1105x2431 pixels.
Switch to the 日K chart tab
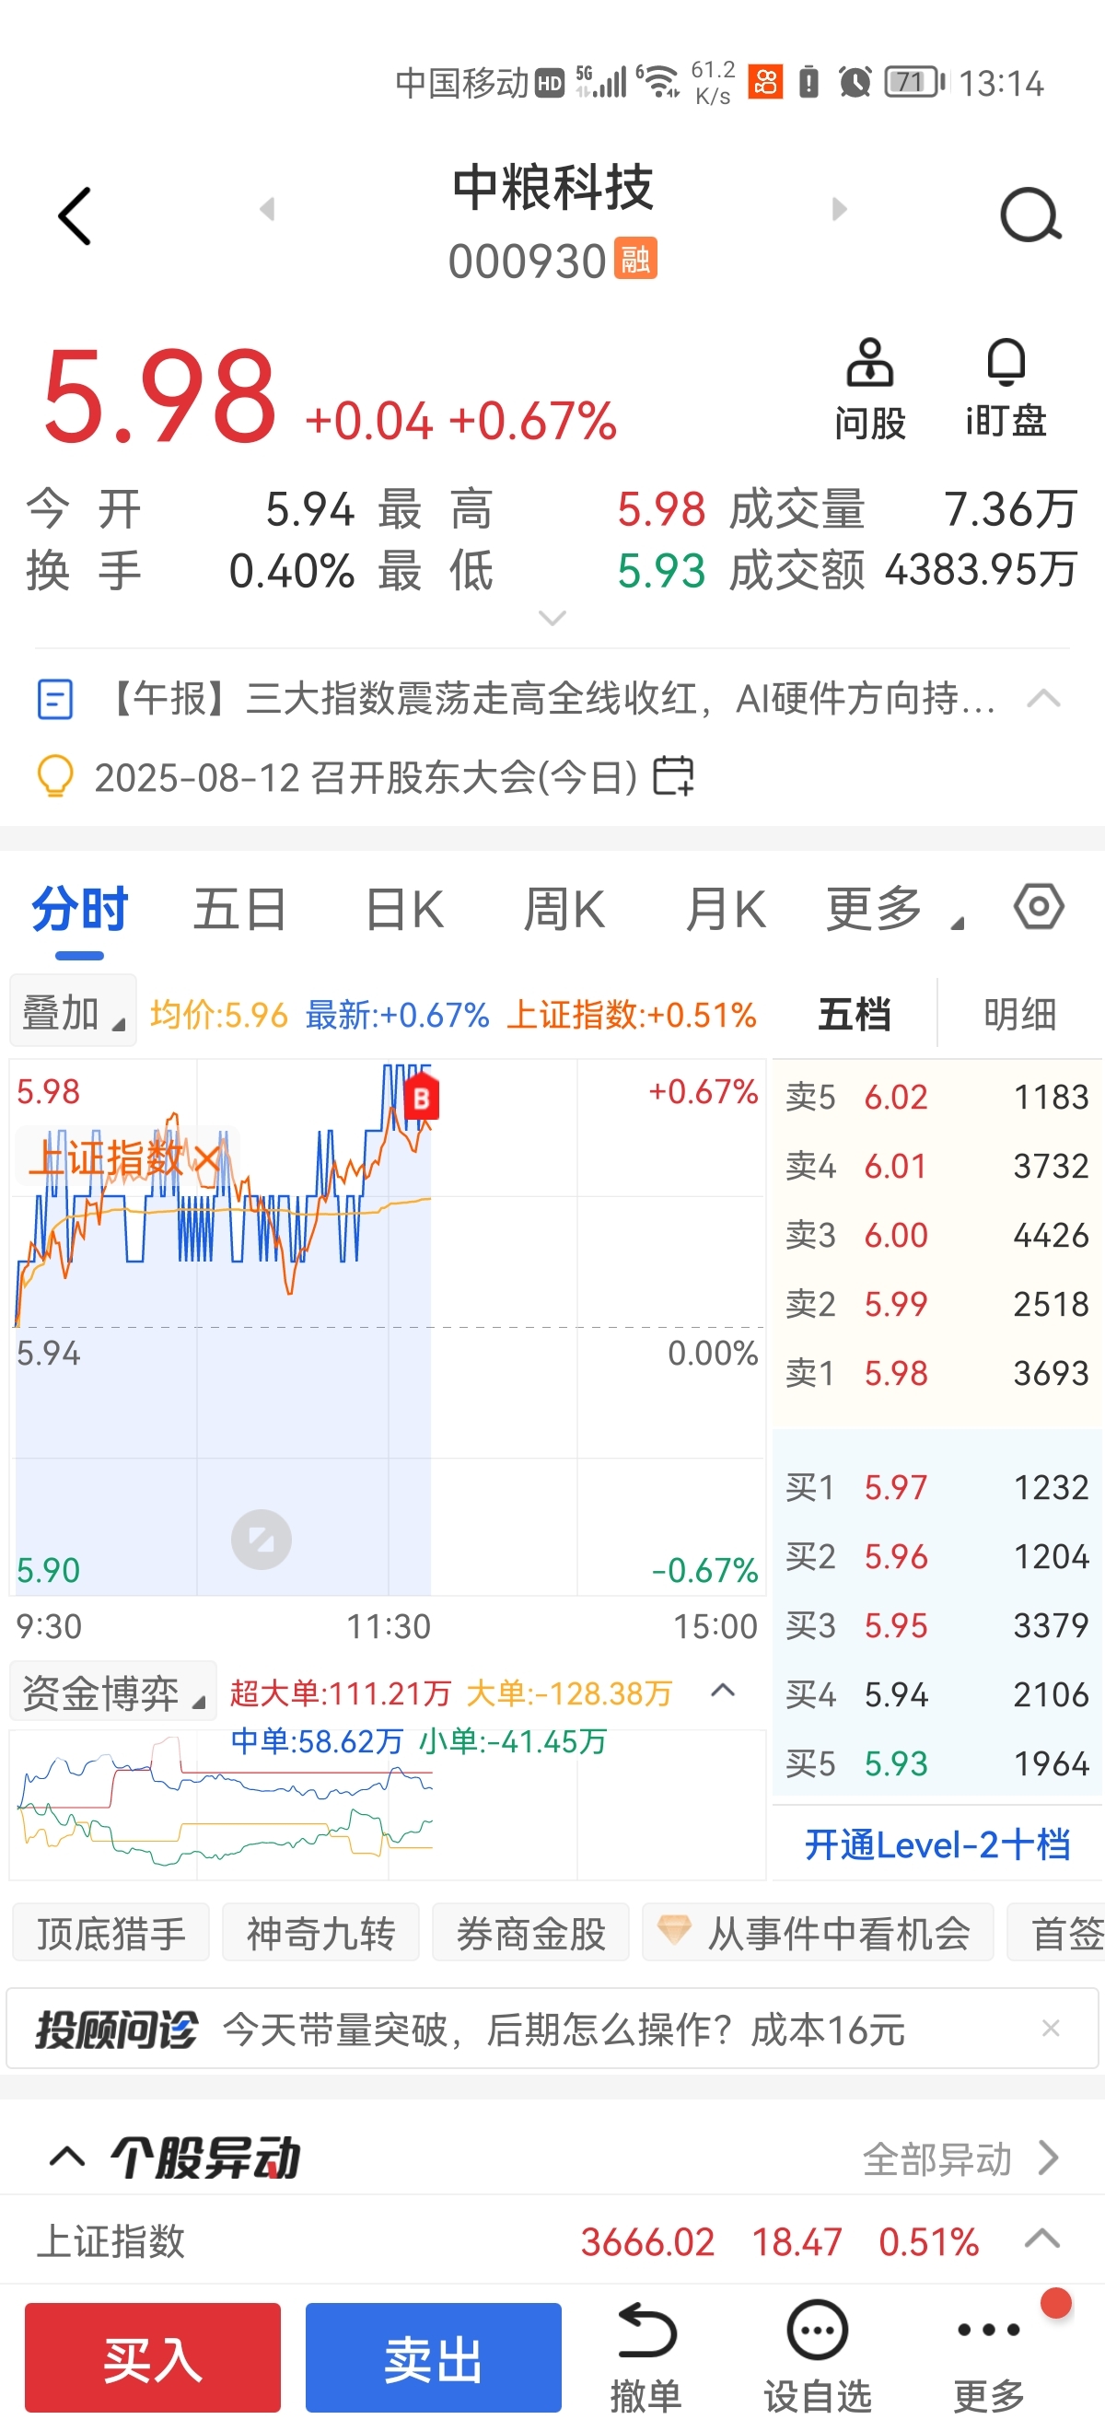point(404,910)
